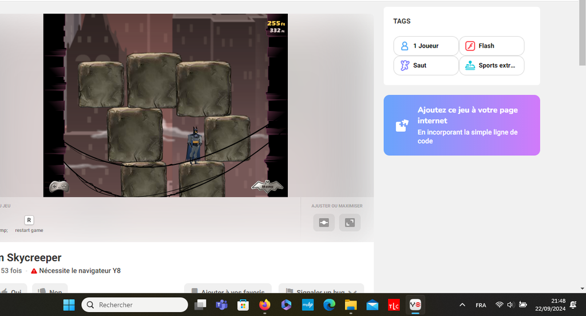Click the "Nécessite le navigateur Y8" warning link
The width and height of the screenshot is (586, 316).
(80, 271)
